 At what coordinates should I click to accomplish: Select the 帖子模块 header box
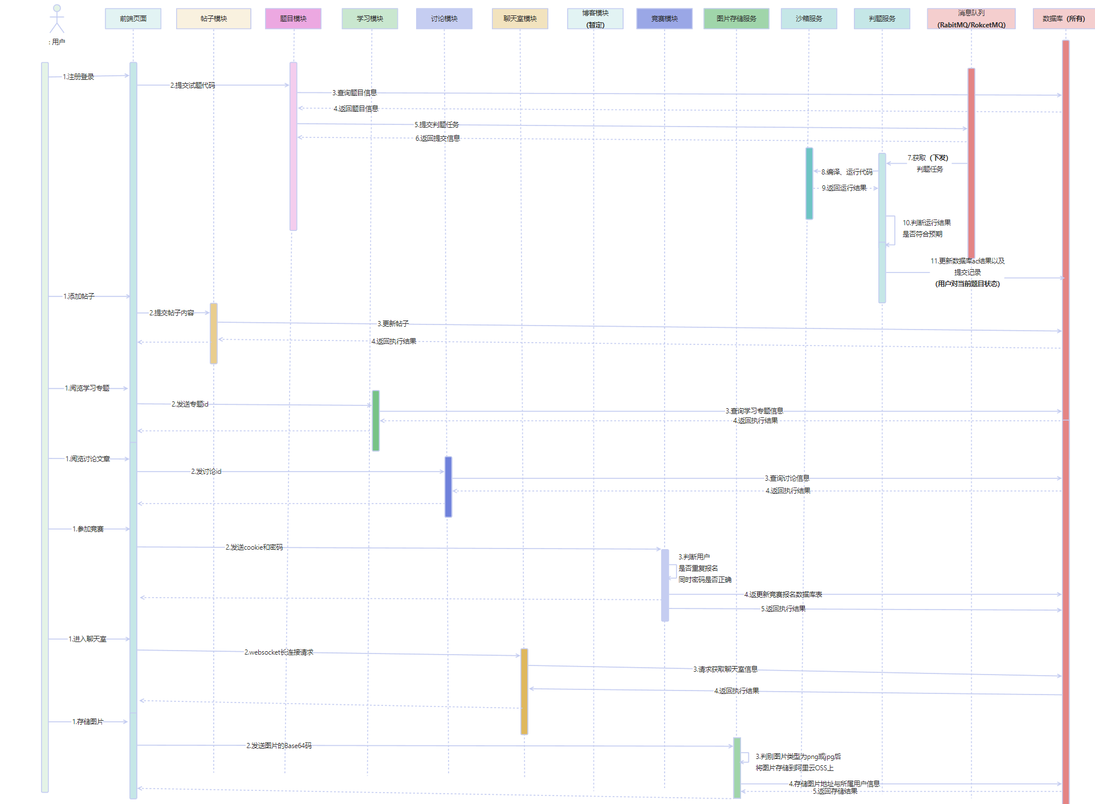click(x=214, y=19)
